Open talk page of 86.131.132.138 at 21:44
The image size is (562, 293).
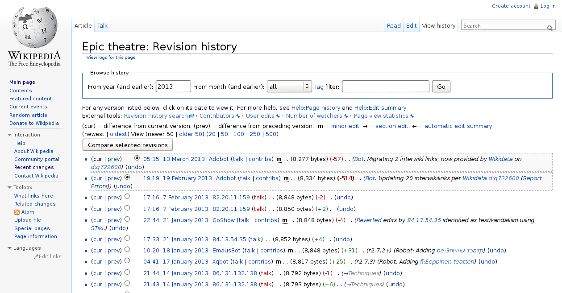pos(266,273)
